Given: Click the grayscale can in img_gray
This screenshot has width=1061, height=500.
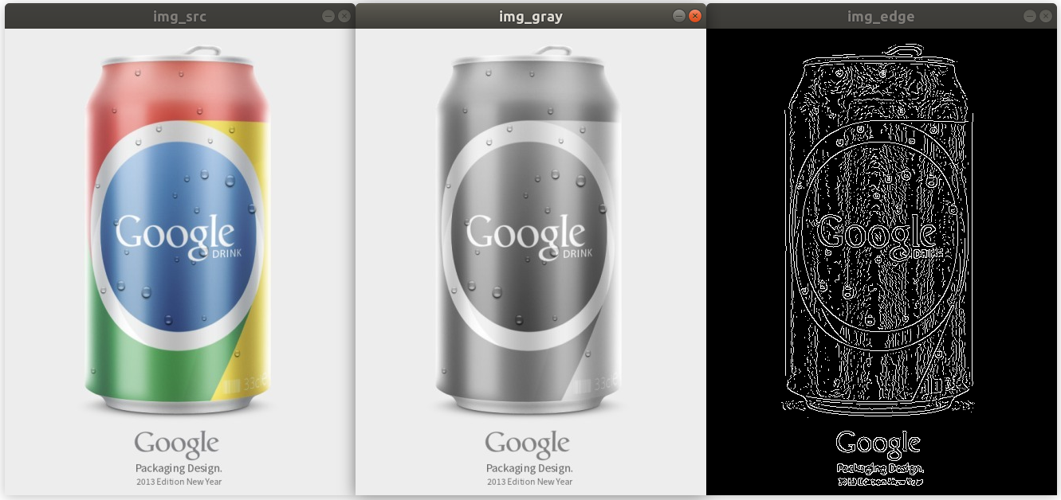Looking at the screenshot, I should point(529,230).
